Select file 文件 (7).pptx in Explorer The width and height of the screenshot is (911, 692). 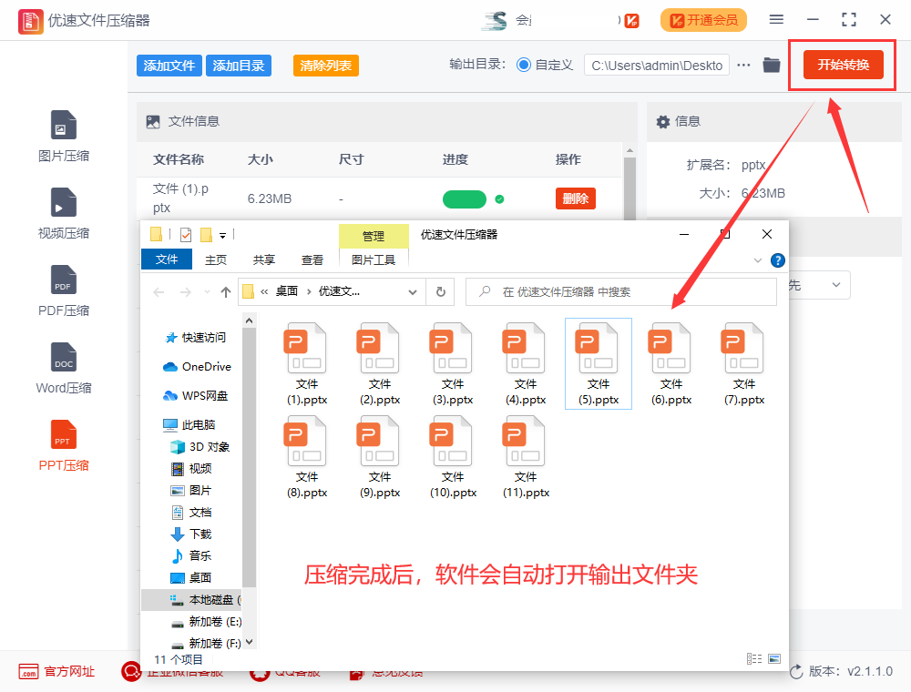pos(744,364)
